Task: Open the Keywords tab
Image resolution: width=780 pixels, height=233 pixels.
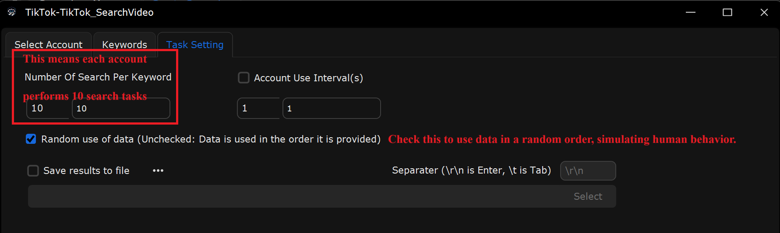Action: point(125,45)
